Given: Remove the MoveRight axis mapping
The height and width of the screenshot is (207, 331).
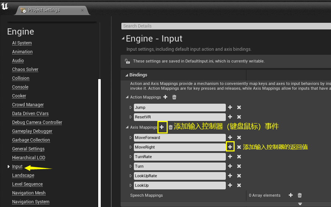Looking at the screenshot, I should pyautogui.click(x=239, y=147).
